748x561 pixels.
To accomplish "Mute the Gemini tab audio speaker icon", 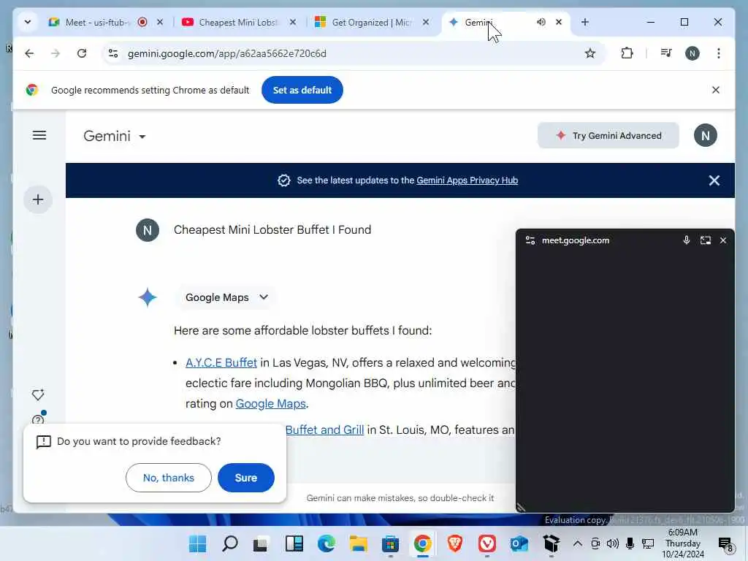I will pyautogui.click(x=541, y=22).
